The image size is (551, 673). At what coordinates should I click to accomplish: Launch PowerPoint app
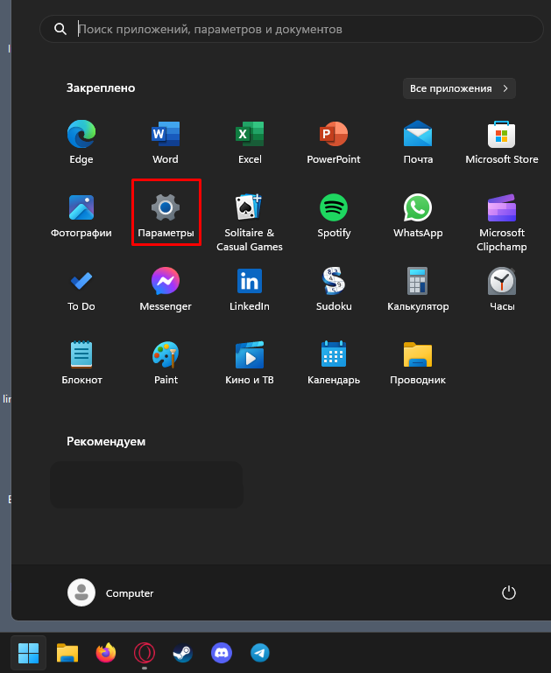[334, 143]
